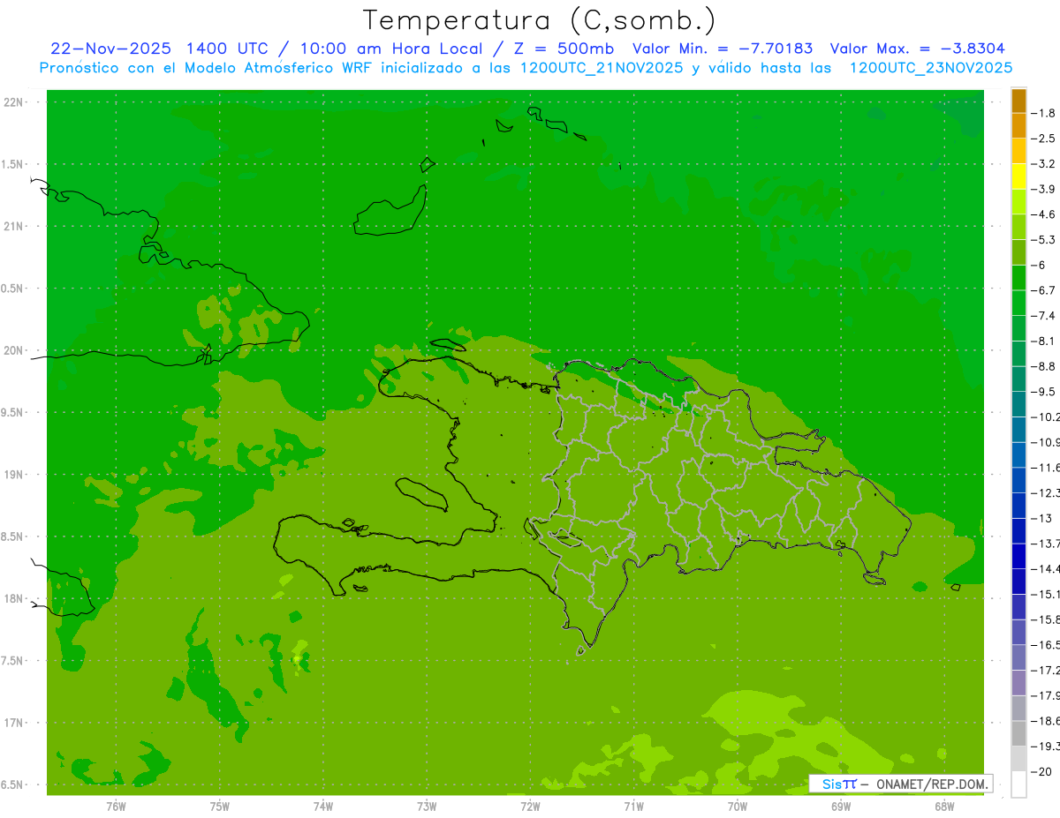Click the '76W' longitude label
Image resolution: width=1060 pixels, height=818 pixels.
[115, 807]
